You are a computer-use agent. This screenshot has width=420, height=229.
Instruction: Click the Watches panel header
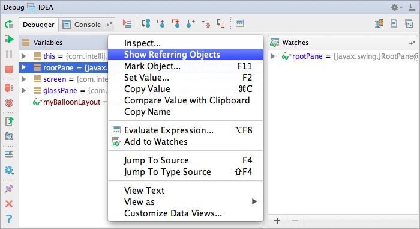[x=343, y=43]
